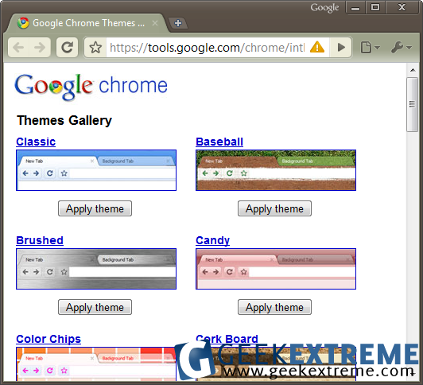Open the wrench tools menu
Viewport: 423px width, 385px height.
tap(402, 48)
